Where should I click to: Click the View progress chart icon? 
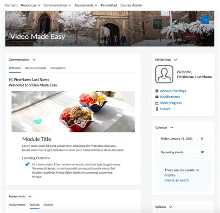pos(157,103)
